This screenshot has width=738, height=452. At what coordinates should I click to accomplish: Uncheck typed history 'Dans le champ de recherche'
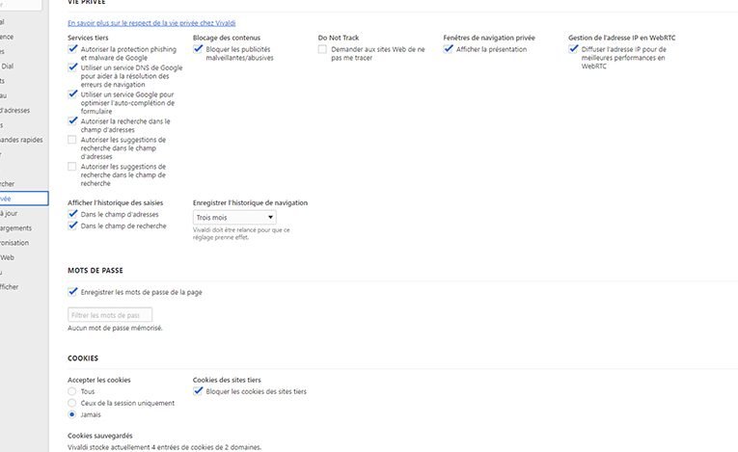pyautogui.click(x=73, y=226)
